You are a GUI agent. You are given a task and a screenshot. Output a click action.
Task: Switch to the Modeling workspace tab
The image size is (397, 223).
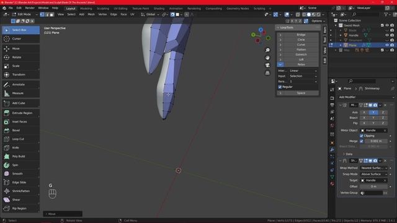[x=86, y=8]
